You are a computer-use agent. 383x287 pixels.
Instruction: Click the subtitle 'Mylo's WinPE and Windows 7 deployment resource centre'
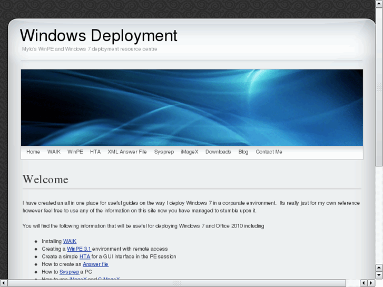tap(90, 49)
